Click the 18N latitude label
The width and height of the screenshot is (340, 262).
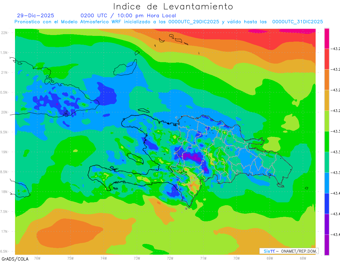5,192
